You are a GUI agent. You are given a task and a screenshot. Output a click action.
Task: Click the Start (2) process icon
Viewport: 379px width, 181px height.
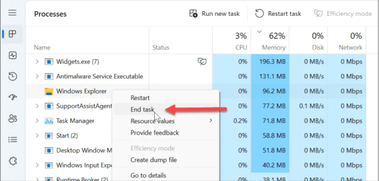coord(49,135)
